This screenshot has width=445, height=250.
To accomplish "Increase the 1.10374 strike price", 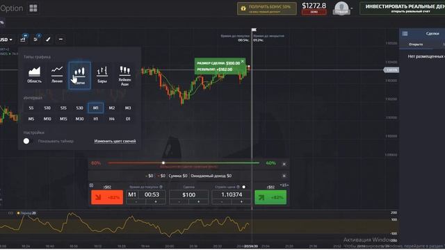I will pyautogui.click(x=241, y=202).
